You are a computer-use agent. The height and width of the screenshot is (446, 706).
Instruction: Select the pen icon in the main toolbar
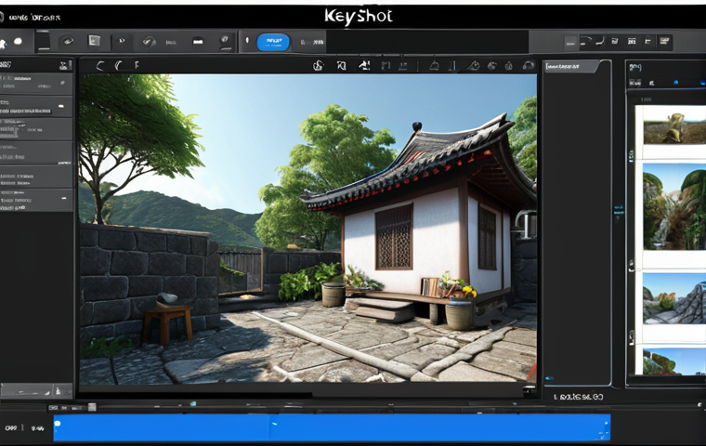click(149, 42)
